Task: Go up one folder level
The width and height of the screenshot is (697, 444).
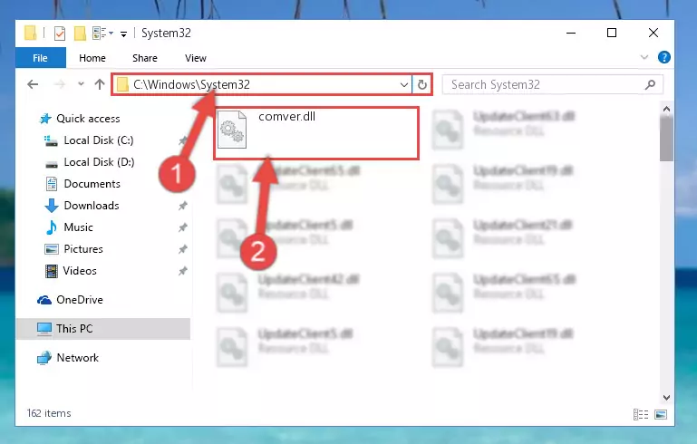Action: (100, 84)
